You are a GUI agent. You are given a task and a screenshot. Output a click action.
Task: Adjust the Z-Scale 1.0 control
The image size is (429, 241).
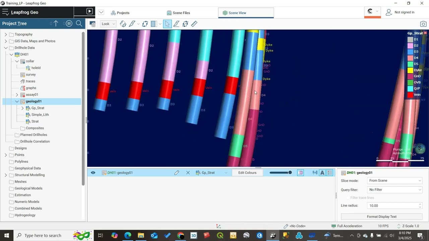coord(408,226)
